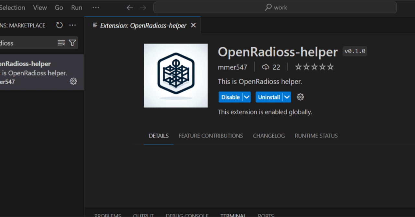The height and width of the screenshot is (217, 415).
Task: Refresh the extensions list
Action: point(59,25)
